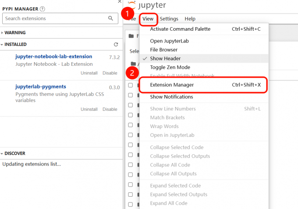Click Open in JupyterLab entry
The height and width of the screenshot is (209, 298).
pyautogui.click(x=204, y=135)
